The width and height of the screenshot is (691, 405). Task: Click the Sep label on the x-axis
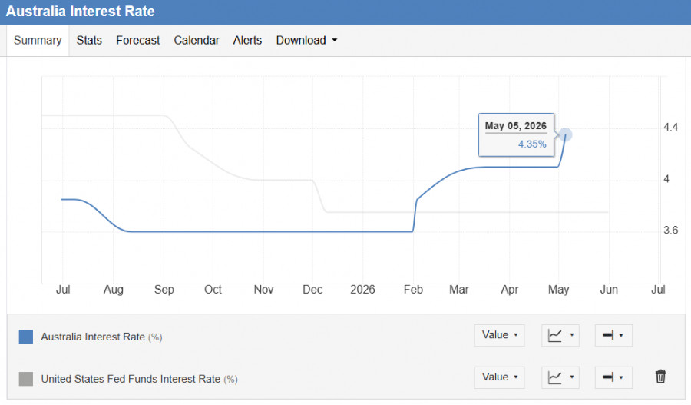[x=164, y=290]
